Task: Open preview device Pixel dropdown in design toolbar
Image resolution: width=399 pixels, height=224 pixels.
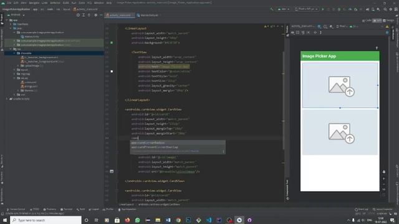Action: (x=342, y=26)
